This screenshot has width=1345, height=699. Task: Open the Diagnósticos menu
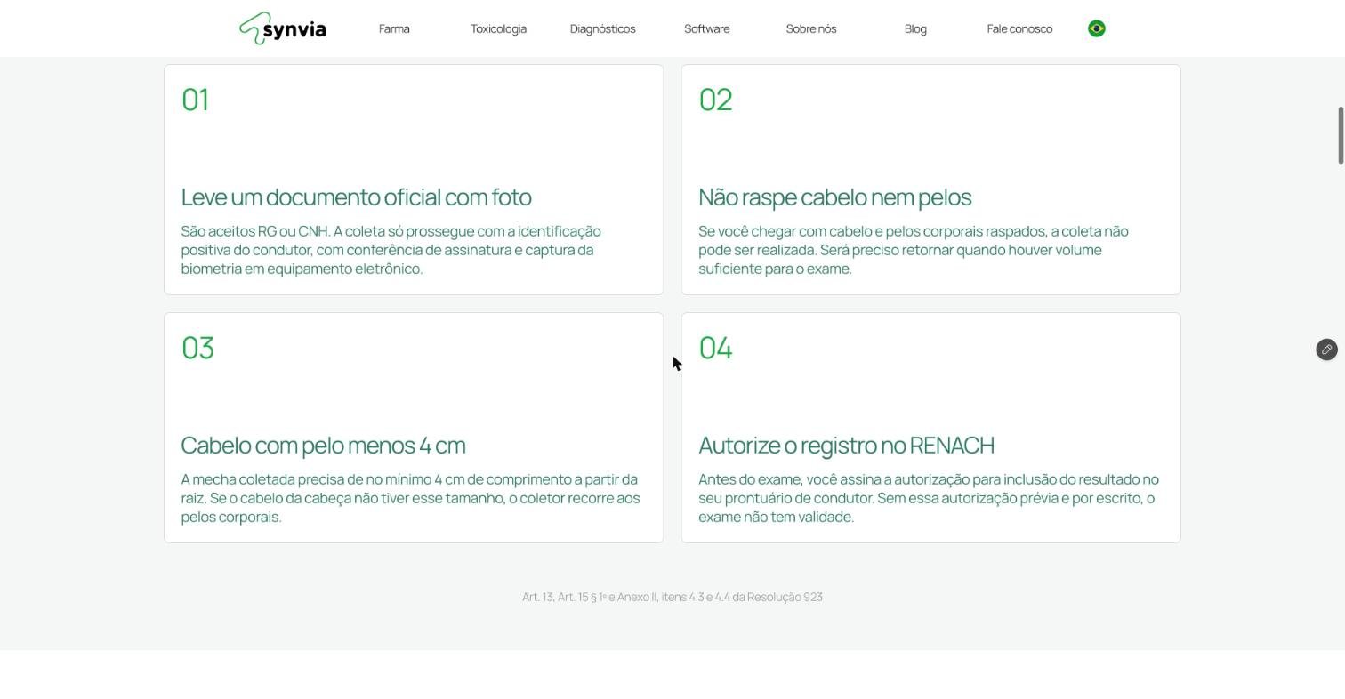point(602,28)
